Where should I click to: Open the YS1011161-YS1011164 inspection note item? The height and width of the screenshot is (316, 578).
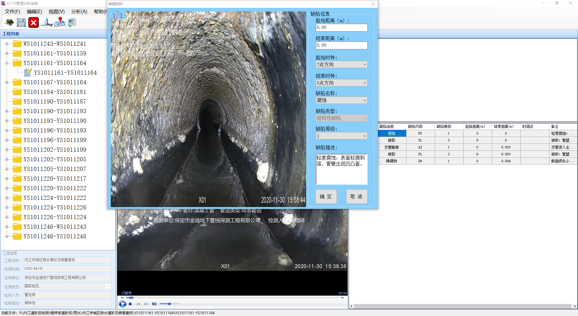(x=65, y=73)
